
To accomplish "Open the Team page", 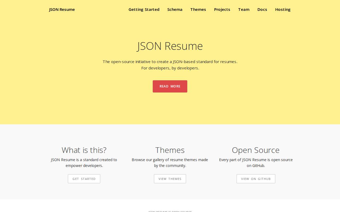I will pyautogui.click(x=244, y=10).
